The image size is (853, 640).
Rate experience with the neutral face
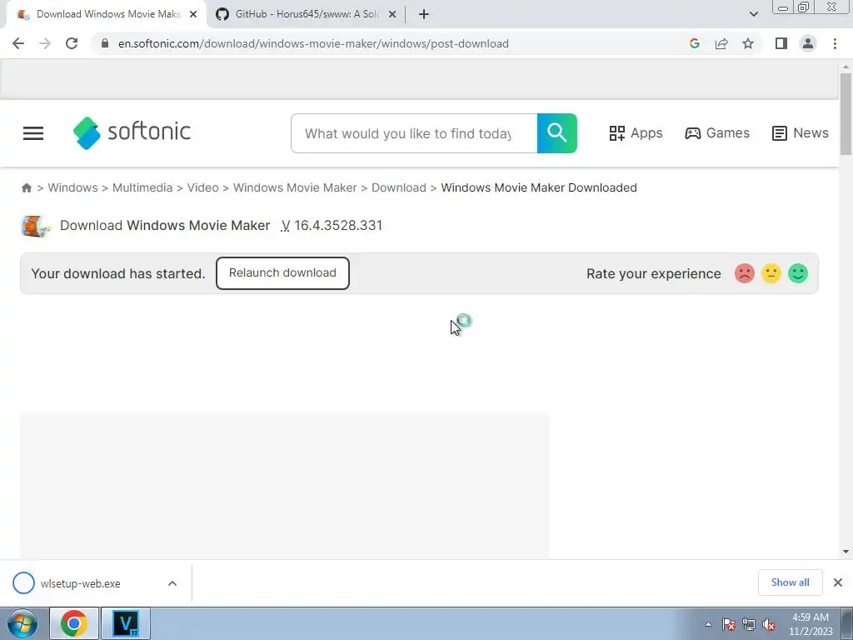[x=771, y=273]
